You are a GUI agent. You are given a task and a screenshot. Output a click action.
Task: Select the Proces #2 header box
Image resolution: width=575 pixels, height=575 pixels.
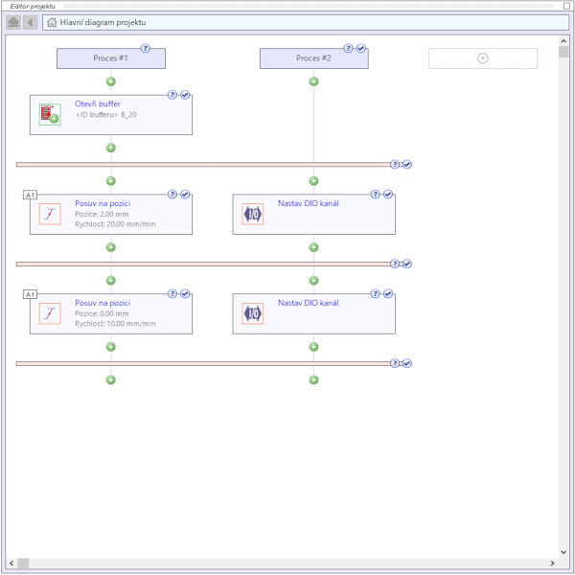click(314, 58)
